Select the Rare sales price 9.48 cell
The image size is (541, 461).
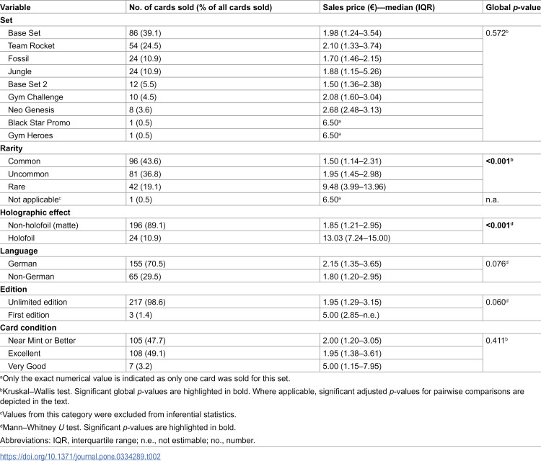[354, 187]
